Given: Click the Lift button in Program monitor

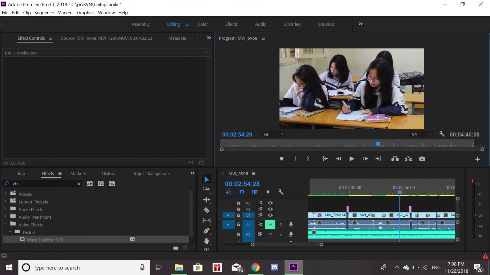Looking at the screenshot, I should pyautogui.click(x=395, y=159).
